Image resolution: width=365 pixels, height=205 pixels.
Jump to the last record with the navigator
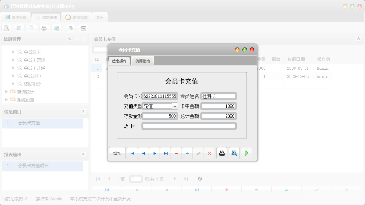(165, 153)
